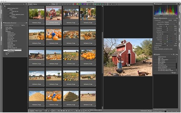Open the Plugins tab on right edge
Viewport: 181px width, 113px height.
[179, 46]
